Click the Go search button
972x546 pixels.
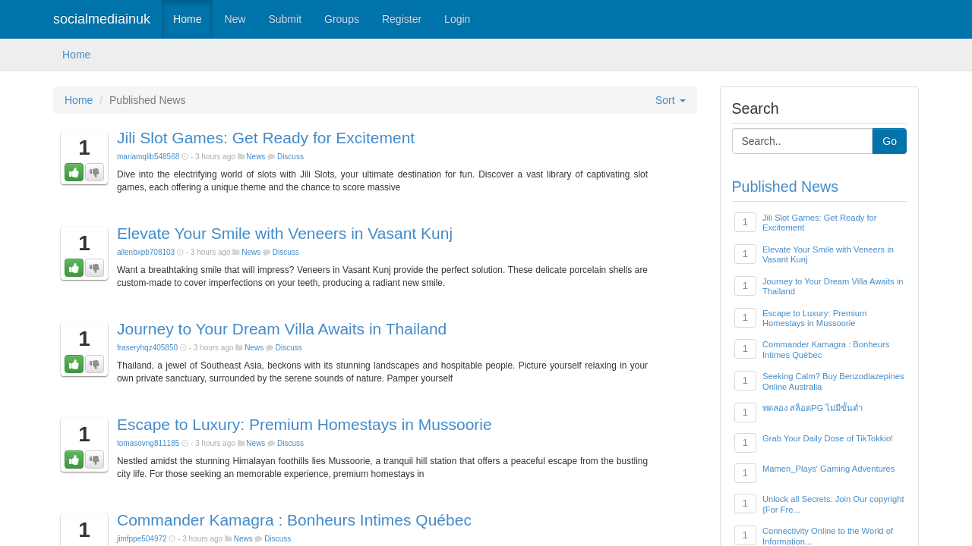(x=889, y=141)
